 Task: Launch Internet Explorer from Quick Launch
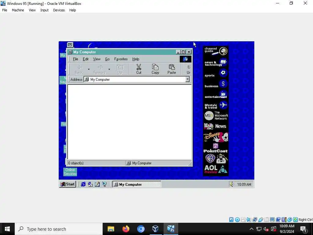click(x=83, y=184)
